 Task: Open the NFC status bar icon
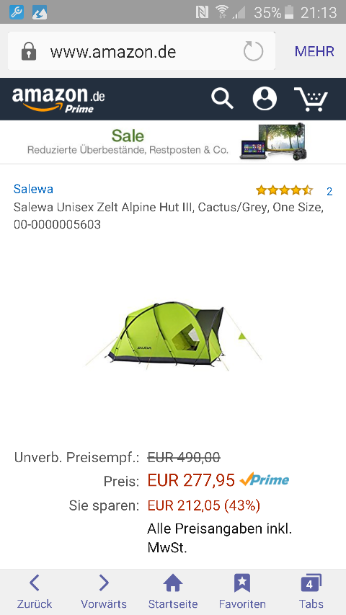pos(202,12)
